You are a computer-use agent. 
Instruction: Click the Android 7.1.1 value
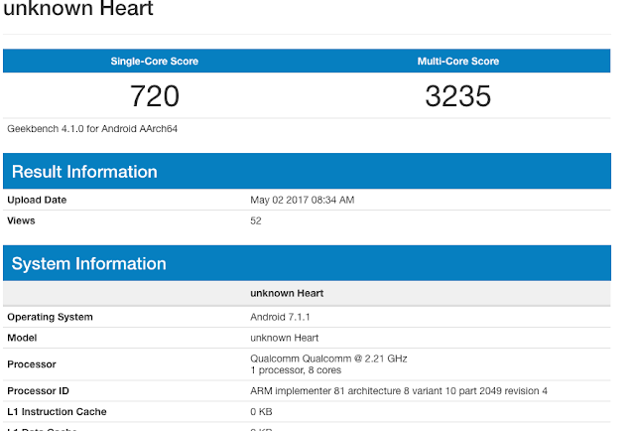click(280, 317)
